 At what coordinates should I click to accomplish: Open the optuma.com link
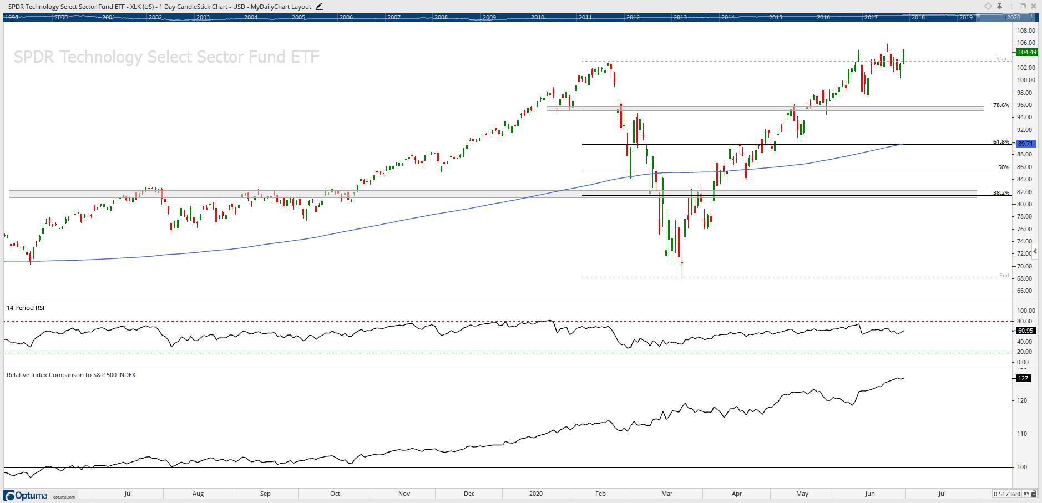(64, 497)
